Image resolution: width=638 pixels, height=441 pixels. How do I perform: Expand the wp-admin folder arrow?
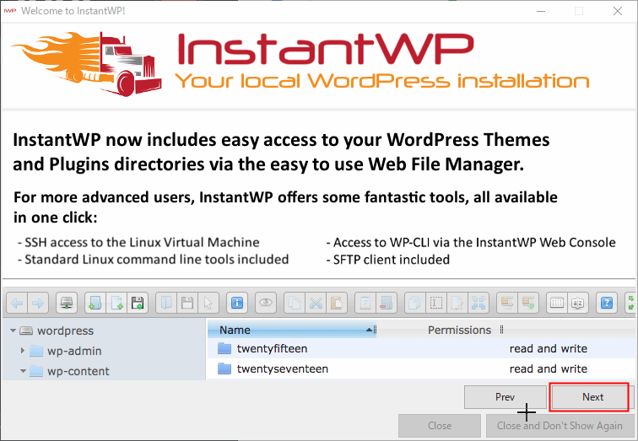tap(23, 351)
